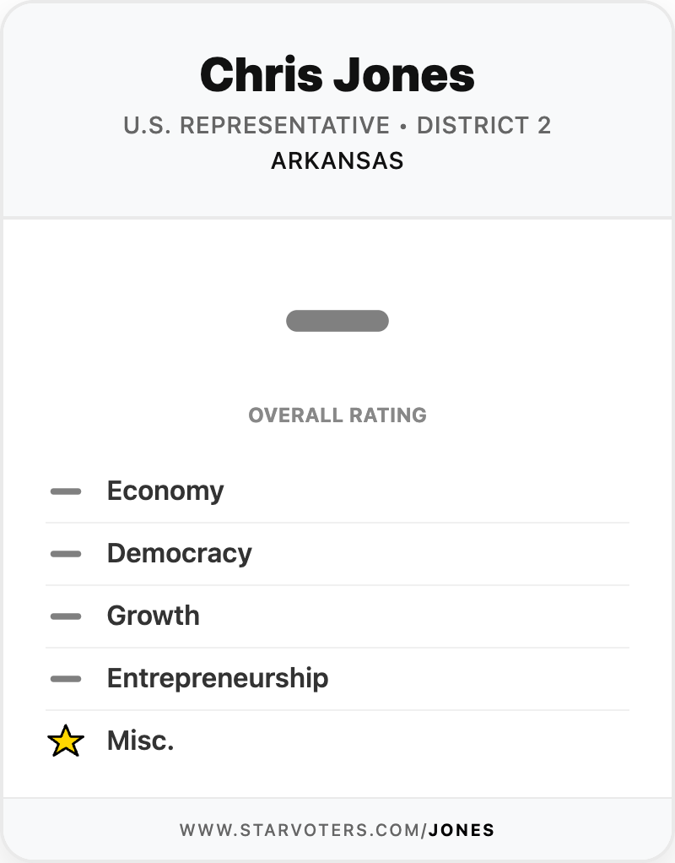Open the www.starvoters.com footer link
The width and height of the screenshot is (675, 863).
coord(303,830)
